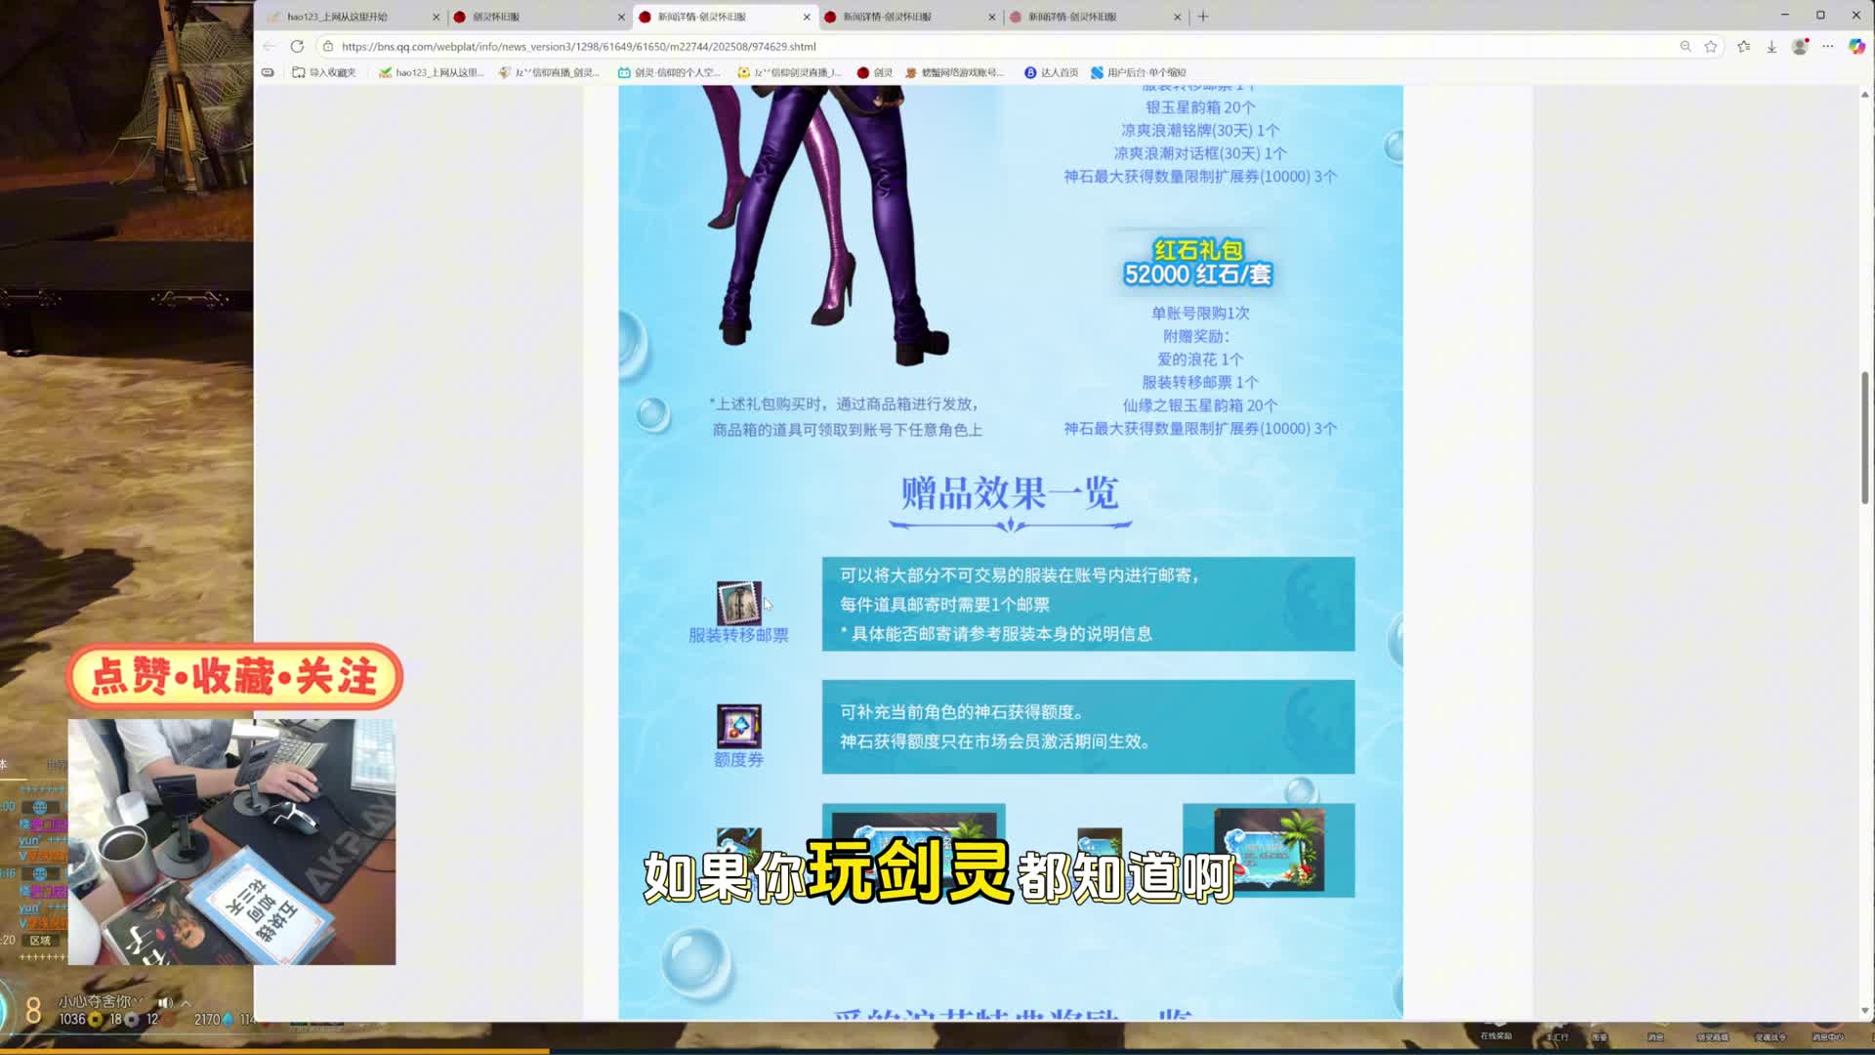Click the Downloads icon in the toolbar
Image resolution: width=1875 pixels, height=1055 pixels.
coord(1770,46)
